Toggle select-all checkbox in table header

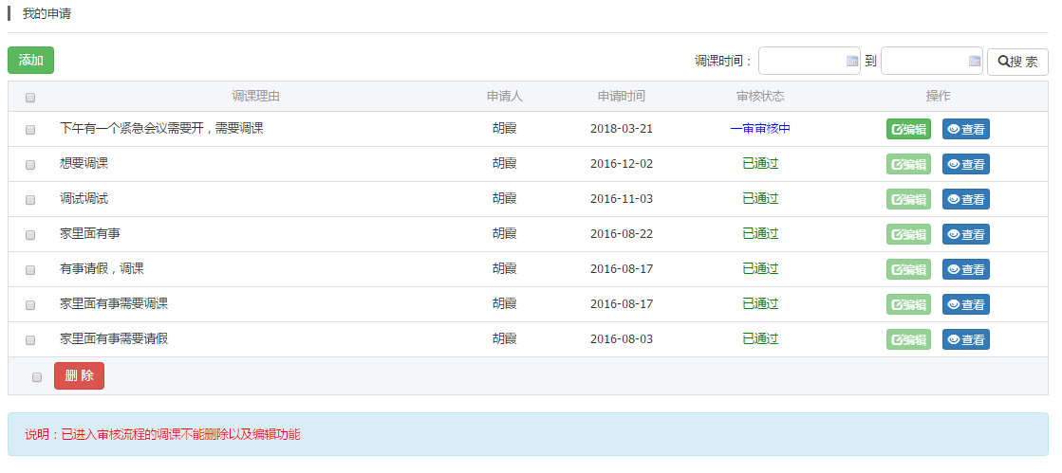30,98
